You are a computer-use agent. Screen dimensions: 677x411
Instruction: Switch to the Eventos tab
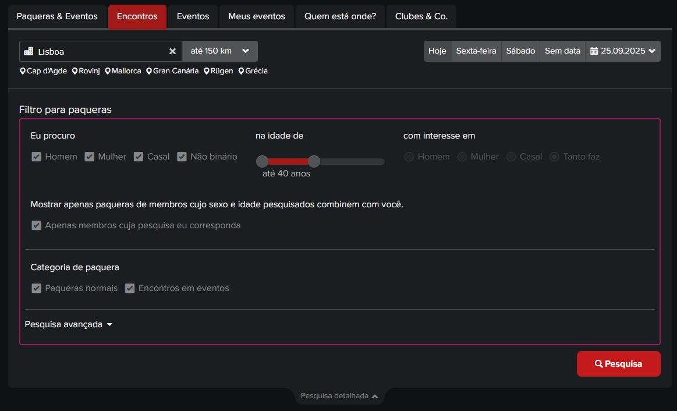pos(193,16)
